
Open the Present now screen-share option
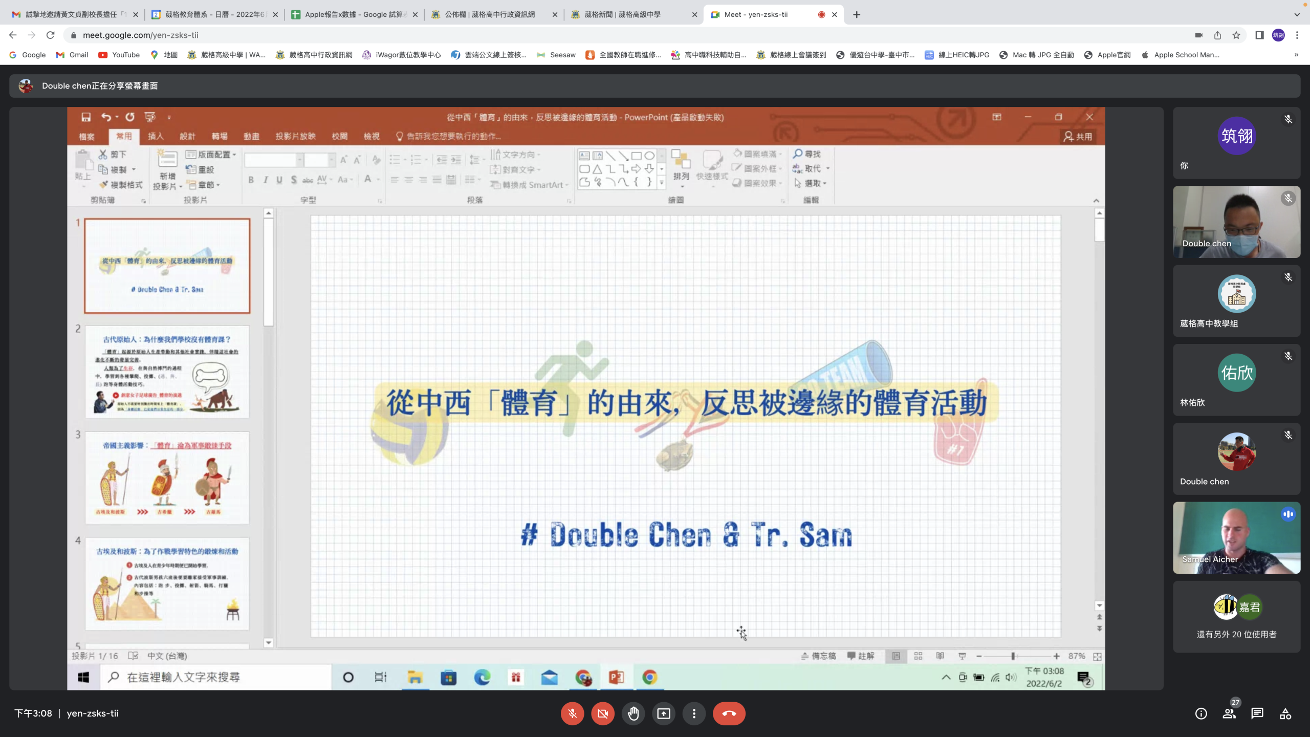[664, 713]
